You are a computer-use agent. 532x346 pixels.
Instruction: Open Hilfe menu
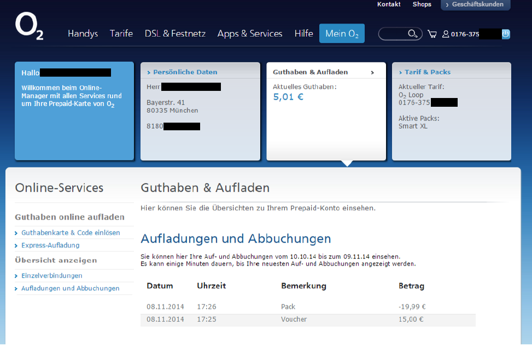(303, 33)
